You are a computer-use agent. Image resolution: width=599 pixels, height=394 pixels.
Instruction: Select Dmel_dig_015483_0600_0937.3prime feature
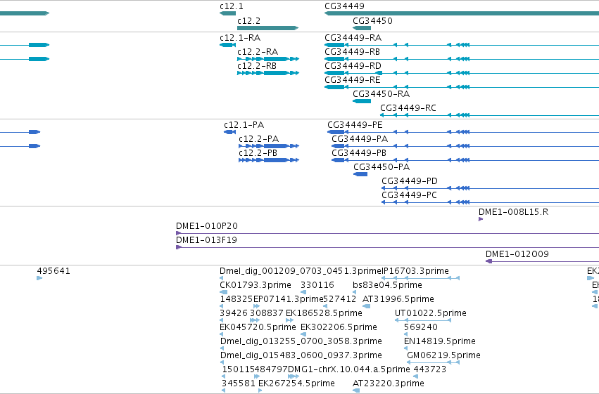click(x=222, y=363)
